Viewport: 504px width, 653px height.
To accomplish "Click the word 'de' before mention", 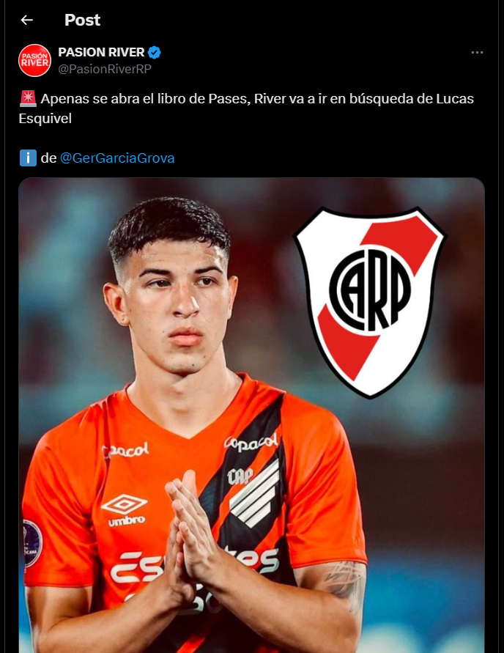I will coord(48,158).
